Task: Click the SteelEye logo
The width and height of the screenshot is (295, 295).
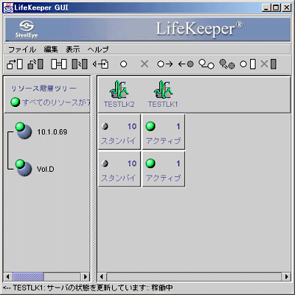Action: (27, 29)
